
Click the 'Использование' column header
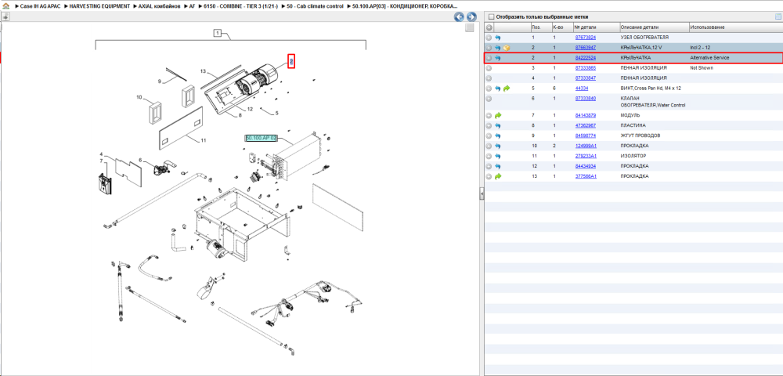[735, 27]
